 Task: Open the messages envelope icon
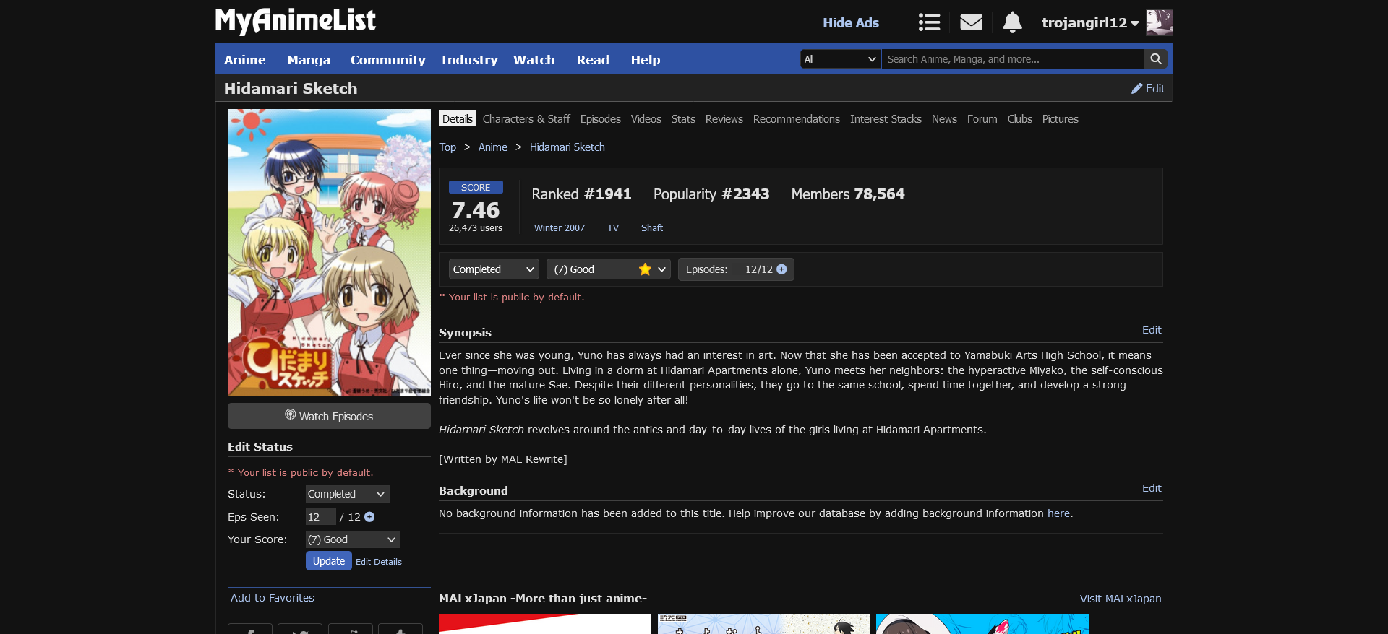tap(971, 22)
